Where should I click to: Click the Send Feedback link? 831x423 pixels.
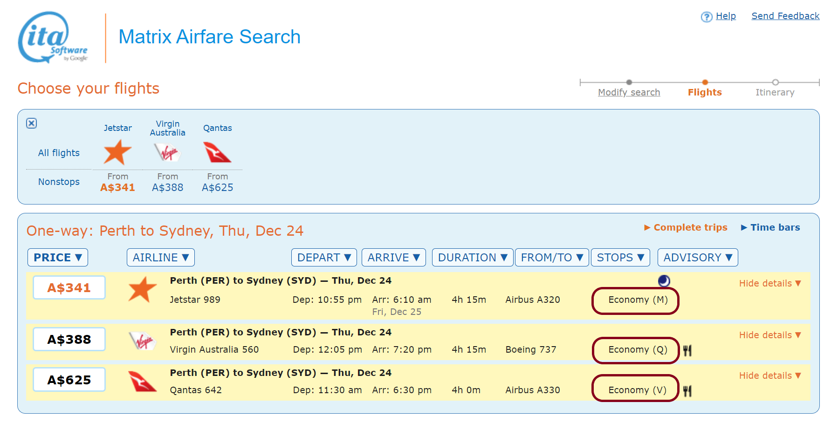click(785, 15)
